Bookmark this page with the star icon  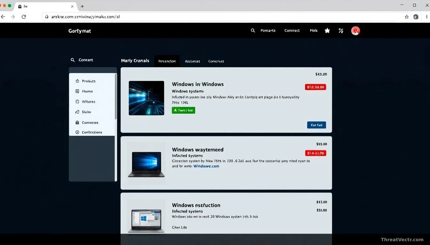(x=407, y=17)
